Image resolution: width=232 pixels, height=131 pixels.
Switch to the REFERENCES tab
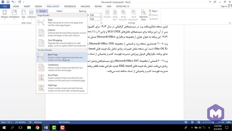tap(70, 6)
